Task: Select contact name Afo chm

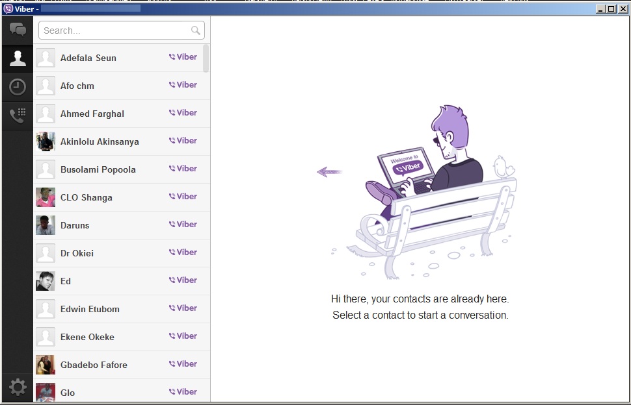Action: pyautogui.click(x=77, y=86)
